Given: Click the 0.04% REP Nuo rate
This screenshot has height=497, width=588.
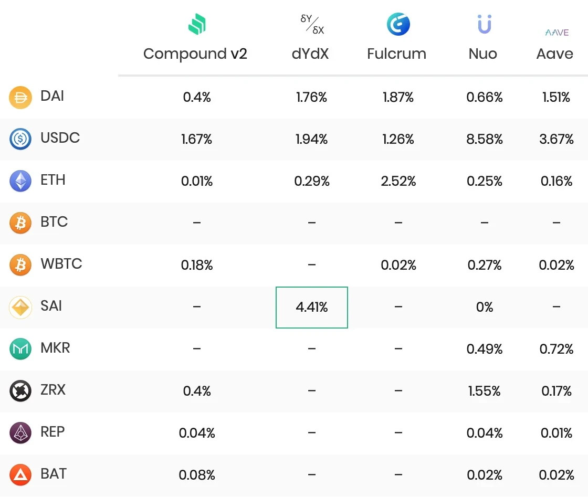Looking at the screenshot, I should coord(485,433).
